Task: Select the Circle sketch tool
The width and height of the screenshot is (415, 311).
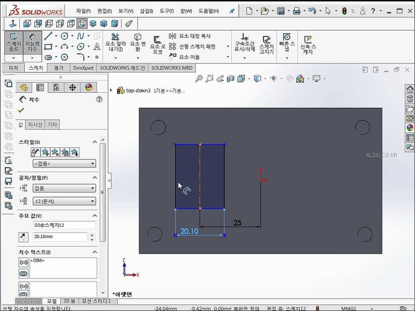Action: click(x=64, y=36)
